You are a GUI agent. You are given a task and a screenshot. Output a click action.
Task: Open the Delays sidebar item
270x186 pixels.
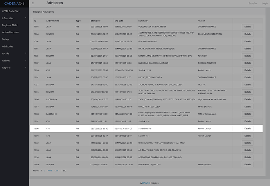5,39
